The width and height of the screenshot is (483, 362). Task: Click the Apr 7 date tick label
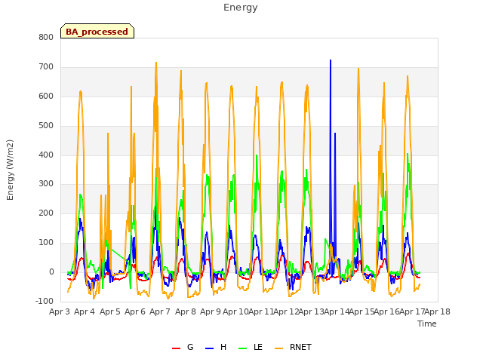[x=160, y=311]
